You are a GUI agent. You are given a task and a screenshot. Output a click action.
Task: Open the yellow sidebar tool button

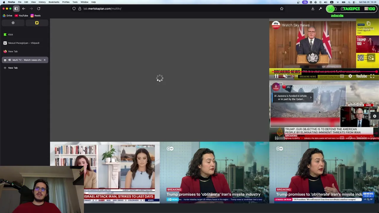pyautogui.click(x=37, y=23)
